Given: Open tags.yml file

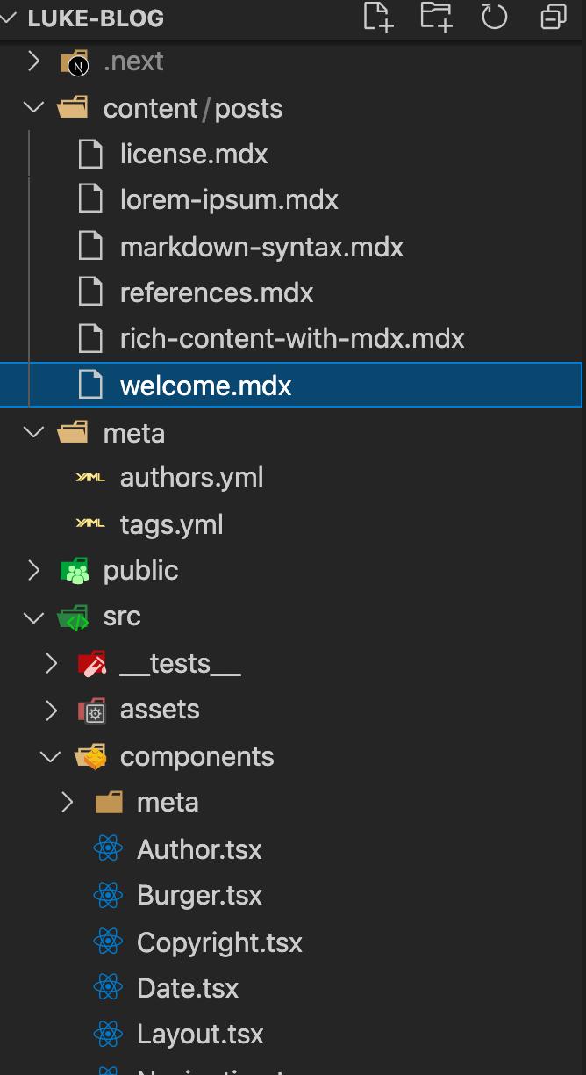Looking at the screenshot, I should (293, 524).
